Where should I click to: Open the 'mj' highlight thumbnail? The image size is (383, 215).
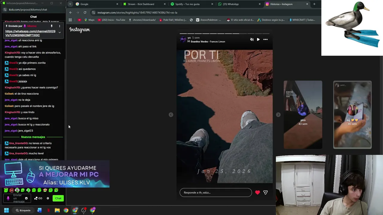coord(352,115)
